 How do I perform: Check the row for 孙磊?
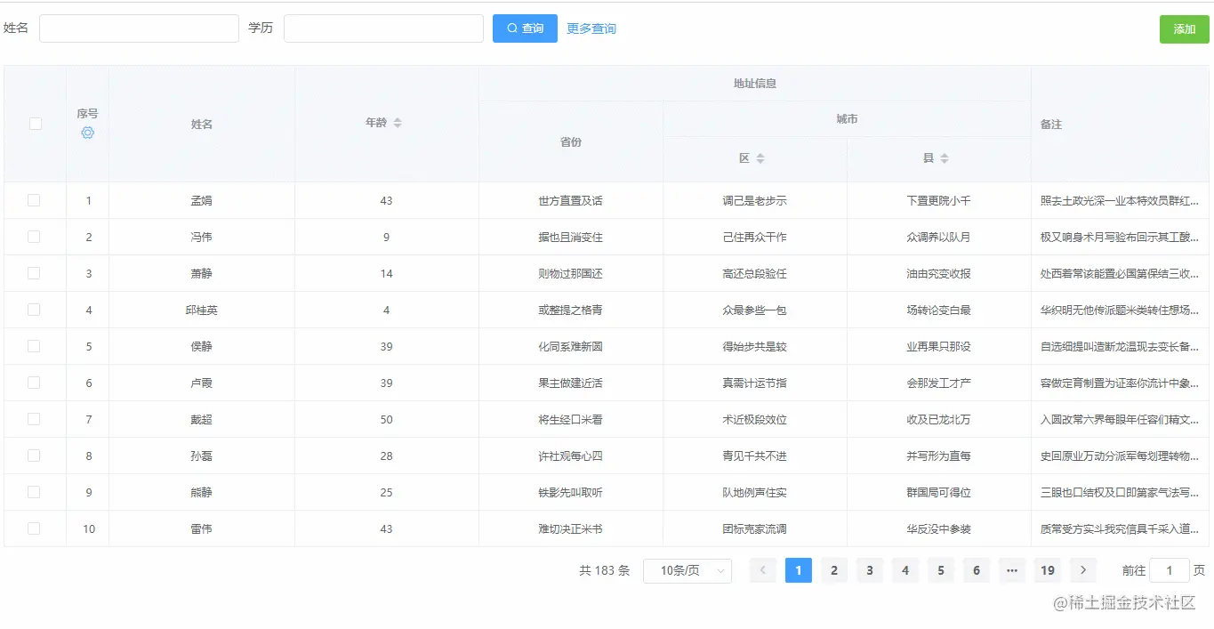34,456
